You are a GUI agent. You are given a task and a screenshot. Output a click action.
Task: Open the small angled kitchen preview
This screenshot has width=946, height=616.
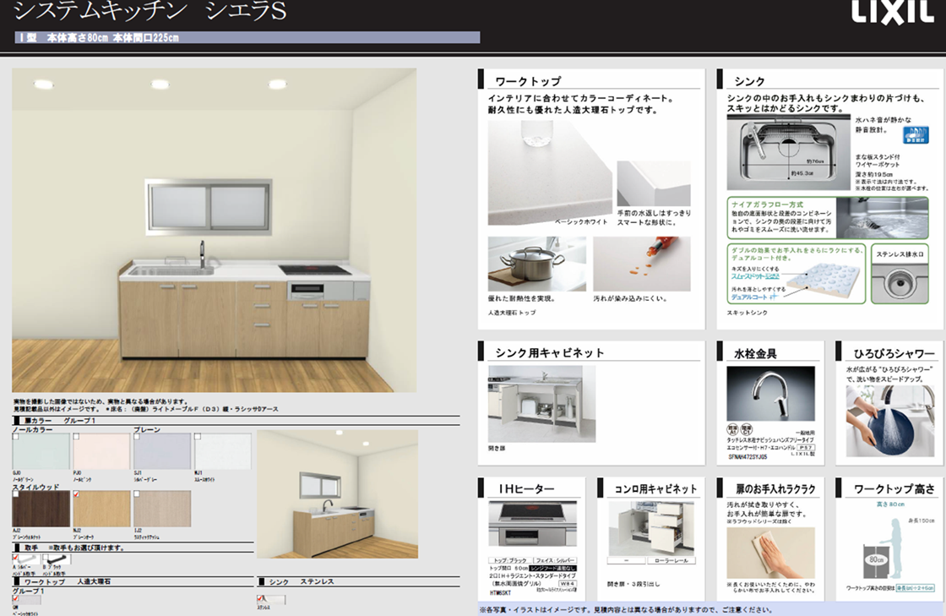(x=337, y=494)
